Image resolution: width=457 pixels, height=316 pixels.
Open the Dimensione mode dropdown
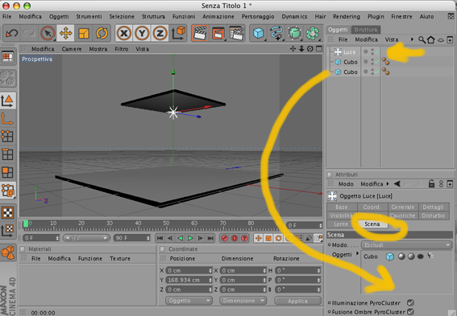[x=243, y=300]
